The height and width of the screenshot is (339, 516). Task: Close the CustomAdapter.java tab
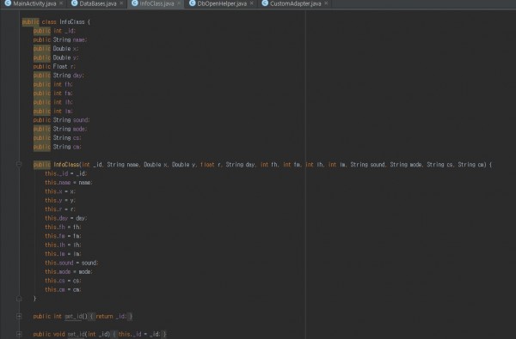coord(326,3)
